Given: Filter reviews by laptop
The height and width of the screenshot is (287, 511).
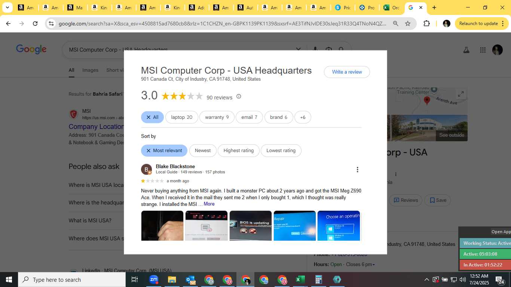Looking at the screenshot, I should [181, 117].
